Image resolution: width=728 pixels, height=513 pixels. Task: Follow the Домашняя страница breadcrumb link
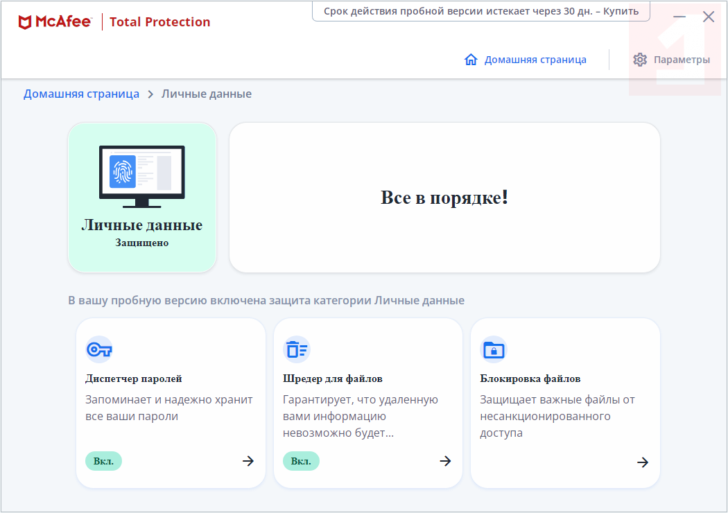pos(81,94)
